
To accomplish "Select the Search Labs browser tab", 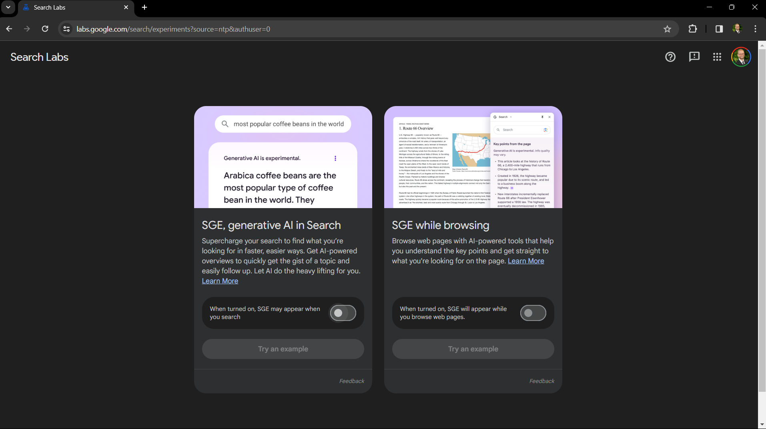I will point(76,8).
